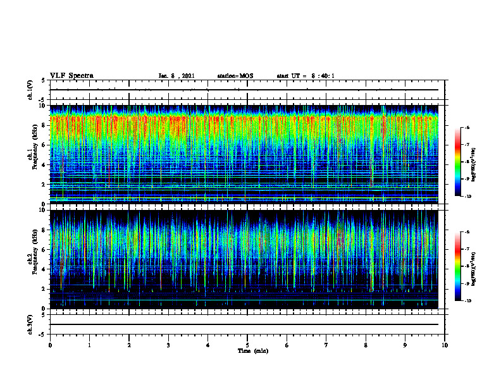Click time axis tick label "10"
This screenshot has height=387, width=501.
445,345
